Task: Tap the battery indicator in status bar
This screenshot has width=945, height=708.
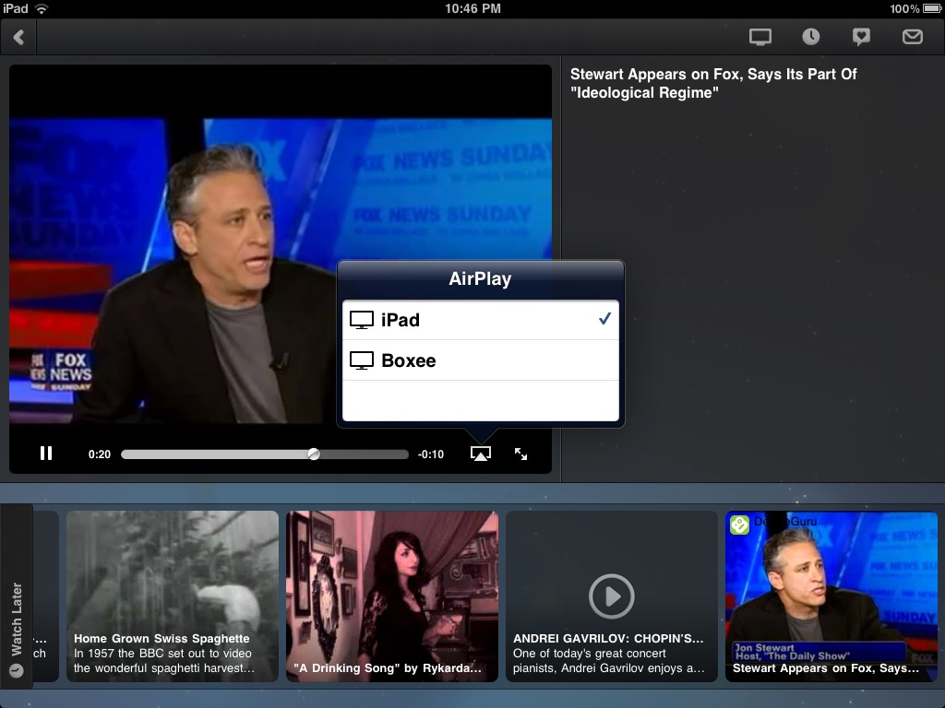Action: (x=932, y=8)
